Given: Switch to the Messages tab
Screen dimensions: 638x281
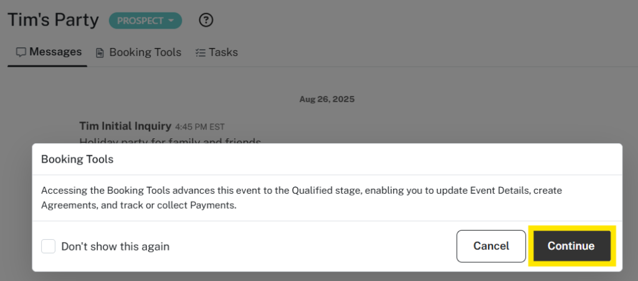Looking at the screenshot, I should pos(55,52).
